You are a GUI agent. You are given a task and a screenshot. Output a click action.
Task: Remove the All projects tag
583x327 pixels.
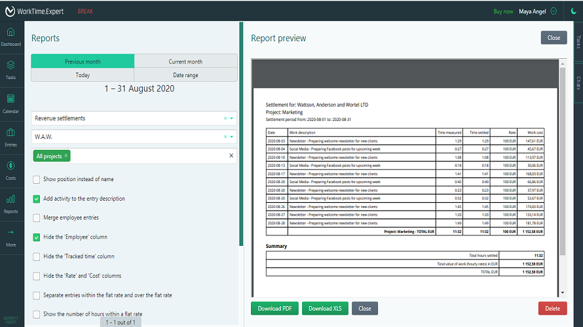66,156
